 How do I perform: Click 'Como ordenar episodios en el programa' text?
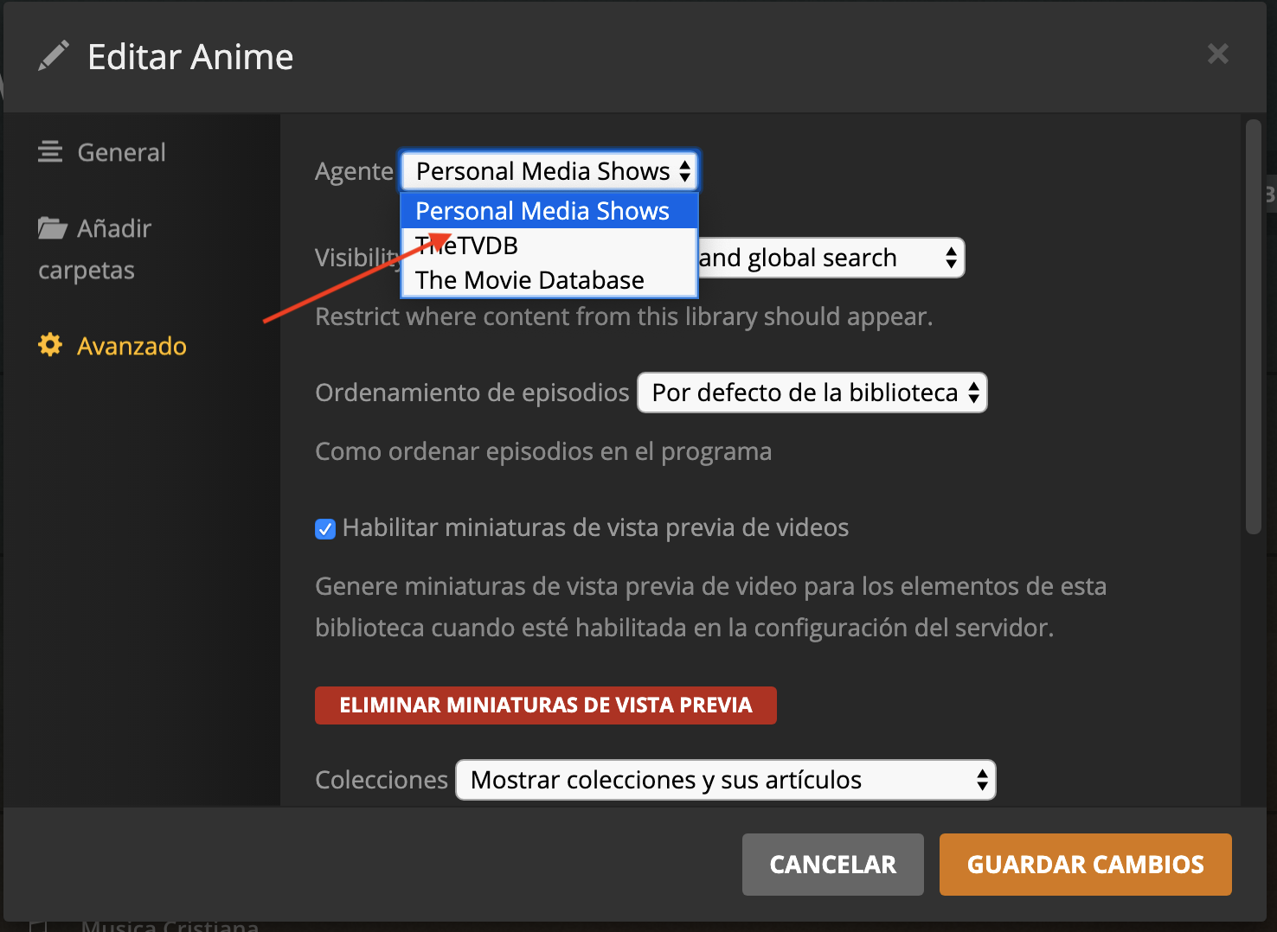(x=543, y=451)
